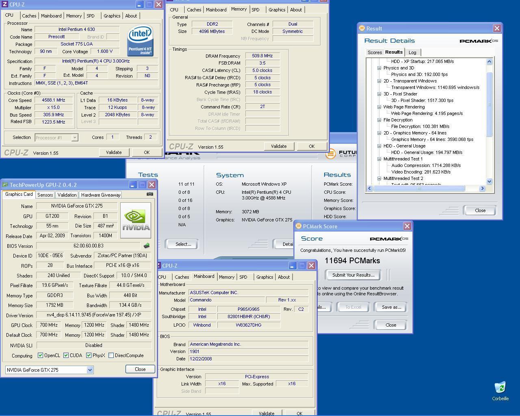Collapse the 2D - Transparent Windows node

tap(379, 81)
